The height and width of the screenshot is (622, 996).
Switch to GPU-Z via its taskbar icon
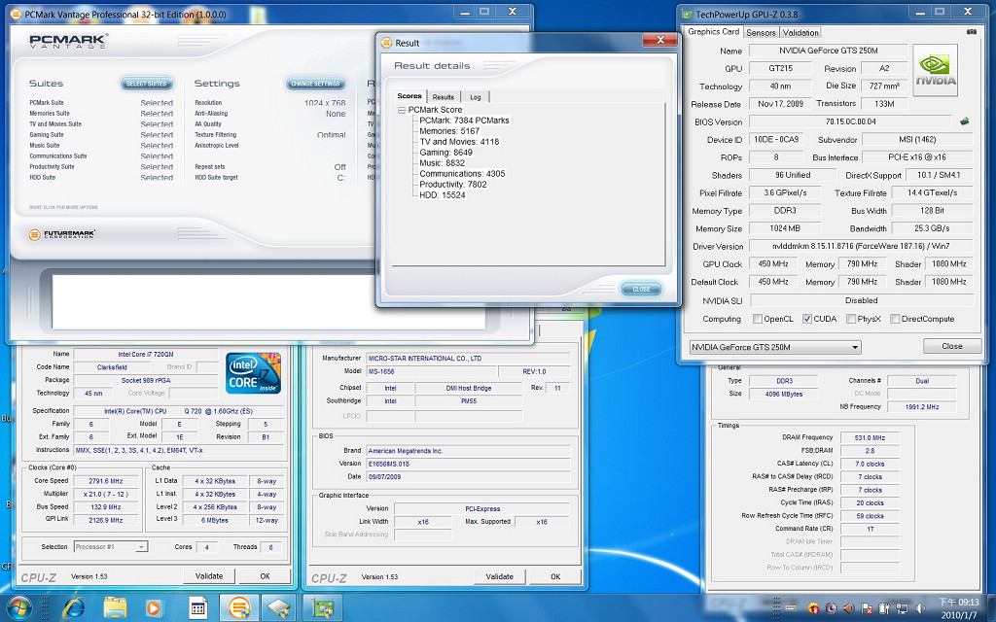pyautogui.click(x=323, y=608)
